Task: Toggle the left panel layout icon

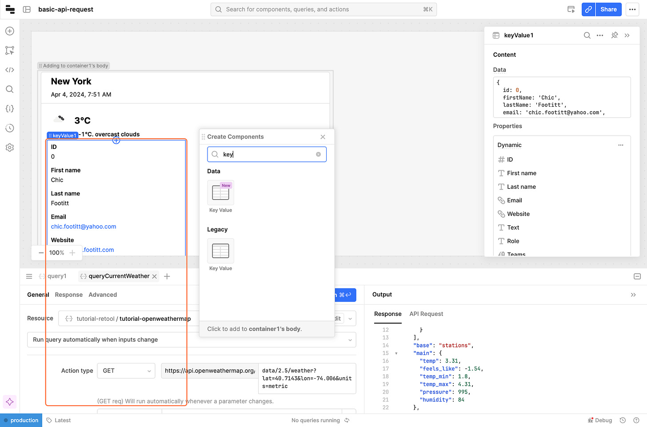Action: tap(27, 9)
